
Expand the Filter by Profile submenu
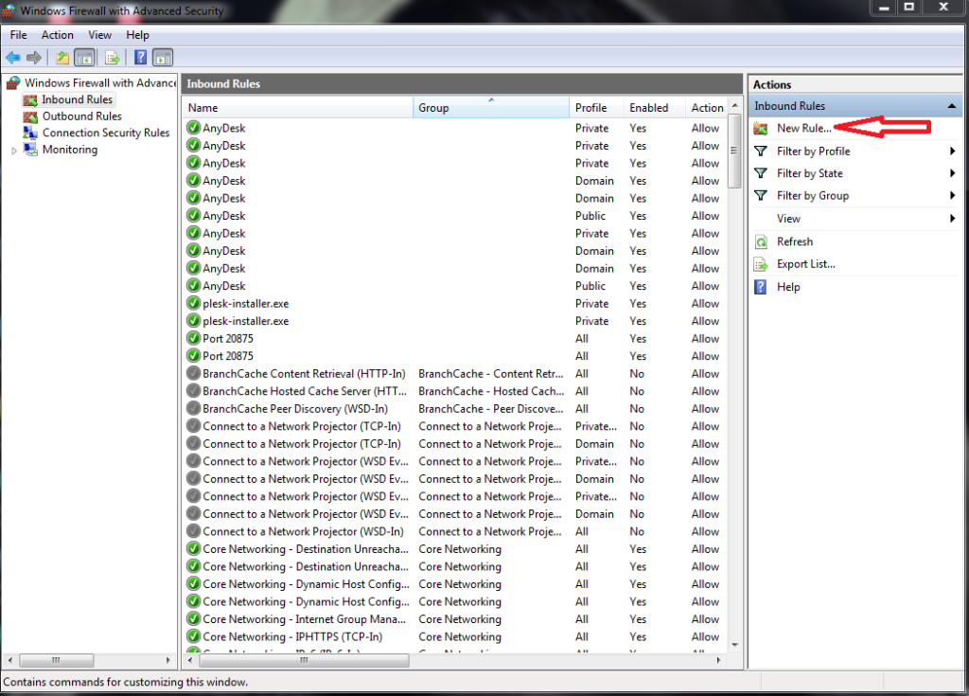coord(813,151)
